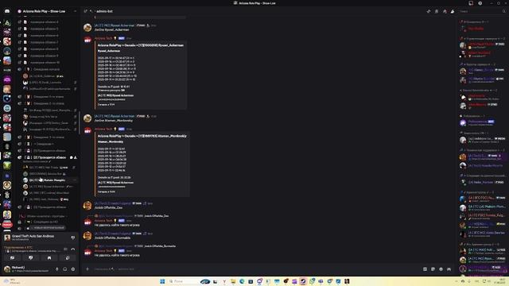This screenshot has height=286, width=509.
Task: Mute the microphone in user panel
Action: click(57, 269)
